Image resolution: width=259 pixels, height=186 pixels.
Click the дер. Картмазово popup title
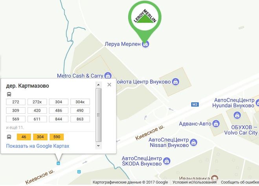point(28,86)
